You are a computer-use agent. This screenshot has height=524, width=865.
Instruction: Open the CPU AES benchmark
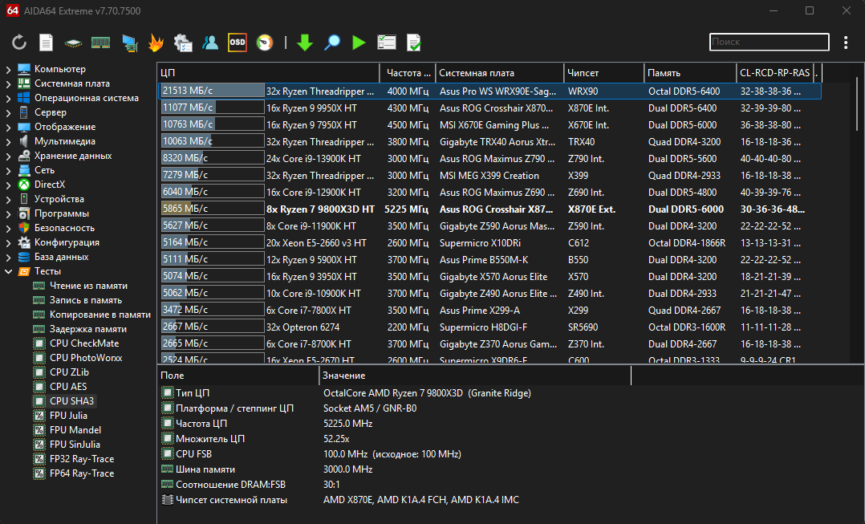coord(68,387)
